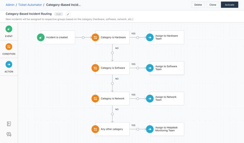Select the green Event icon in sidebar
244x143 pixels.
9,29
